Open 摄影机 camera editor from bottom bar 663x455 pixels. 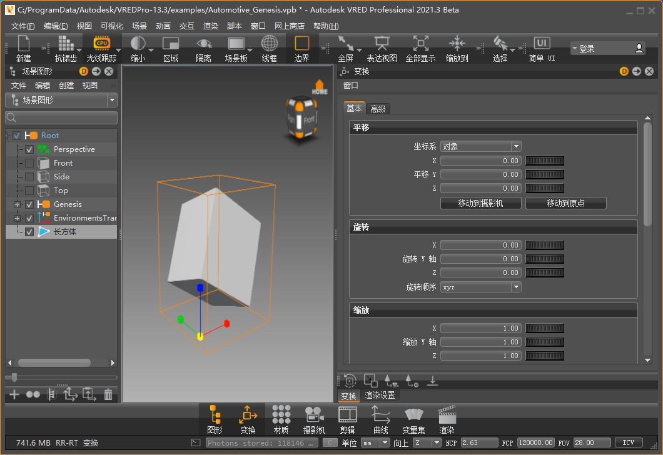pyautogui.click(x=314, y=419)
